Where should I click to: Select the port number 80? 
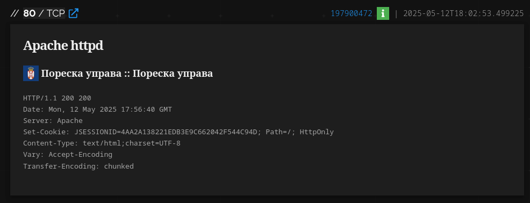30,13
